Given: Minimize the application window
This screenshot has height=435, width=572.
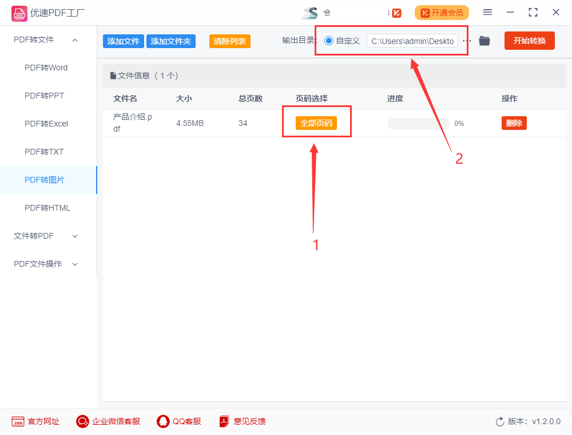Looking at the screenshot, I should pyautogui.click(x=510, y=13).
